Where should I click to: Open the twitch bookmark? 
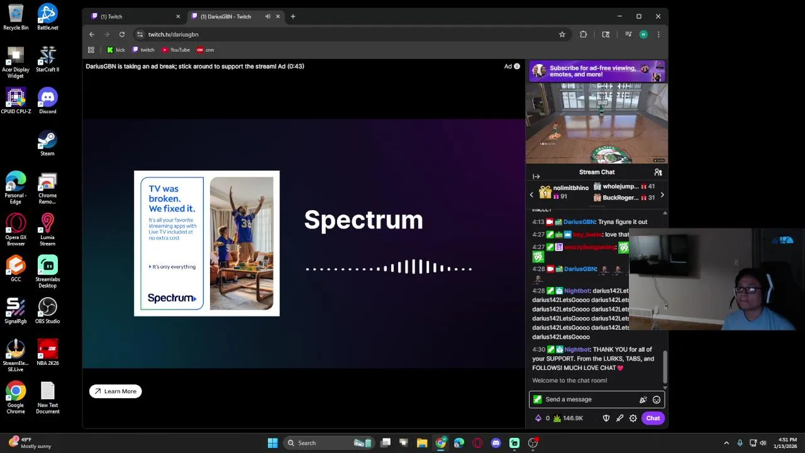click(x=143, y=50)
